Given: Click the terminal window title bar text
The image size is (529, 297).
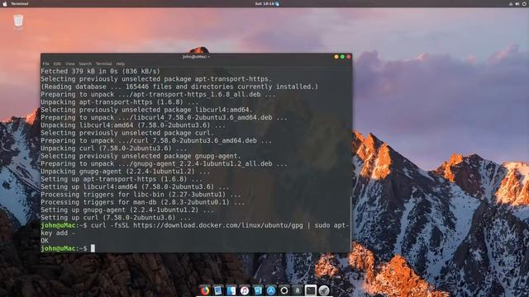Looking at the screenshot, I should (x=196, y=57).
